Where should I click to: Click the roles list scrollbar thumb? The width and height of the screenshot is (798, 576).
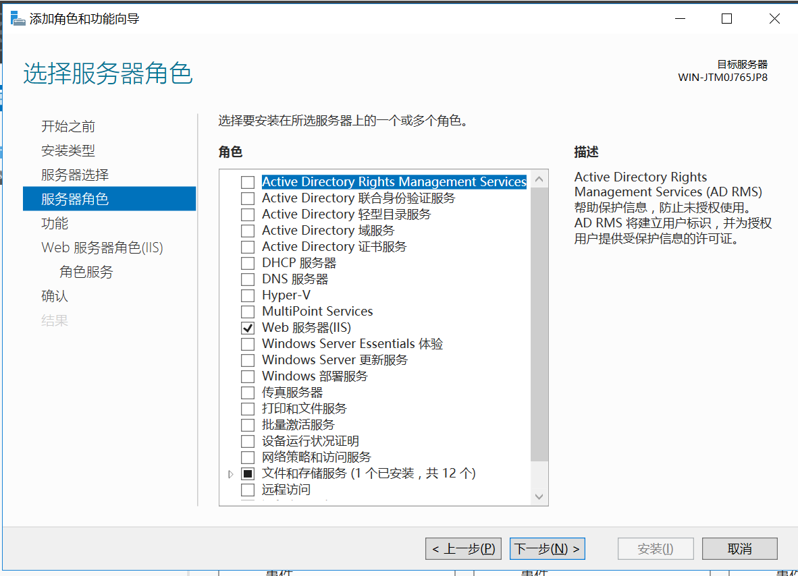point(539,324)
